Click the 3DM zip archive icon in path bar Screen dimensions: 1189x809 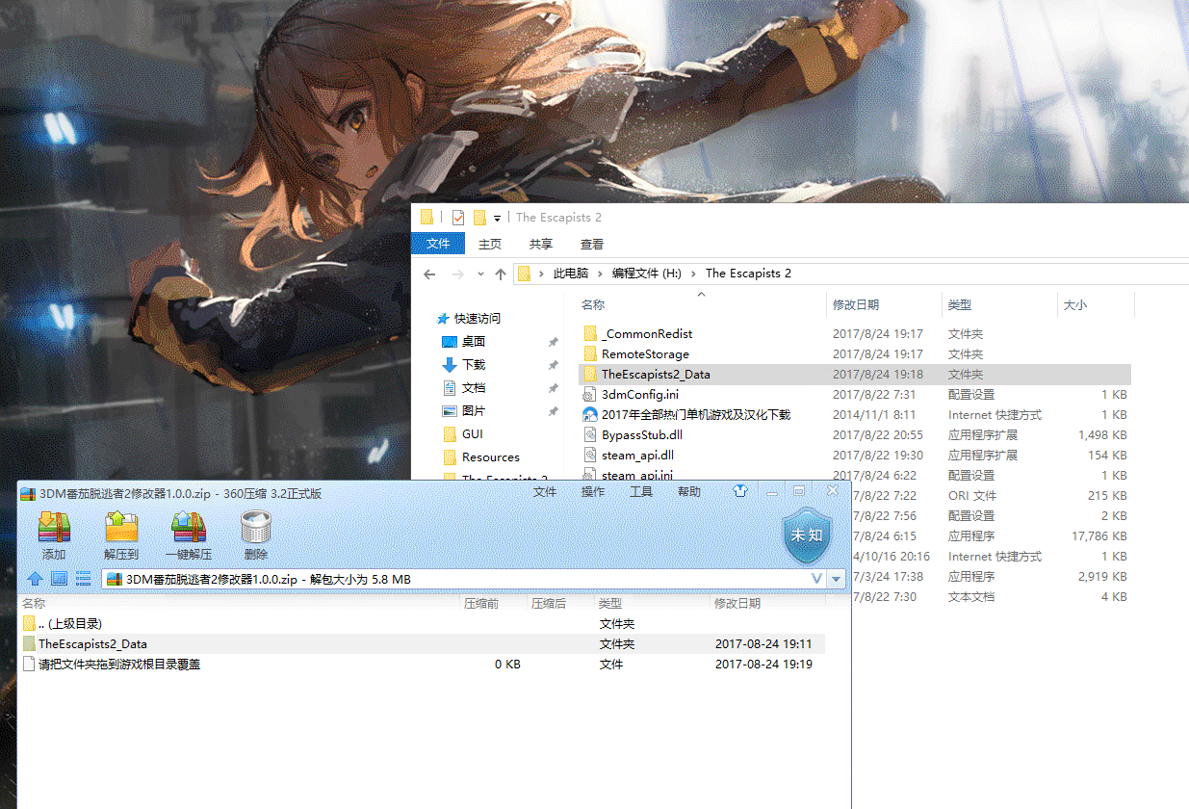[114, 579]
